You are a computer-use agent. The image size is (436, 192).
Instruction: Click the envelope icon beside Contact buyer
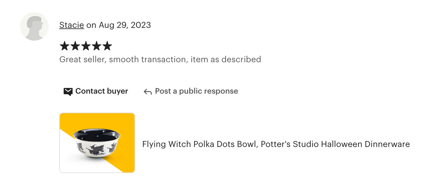68,91
